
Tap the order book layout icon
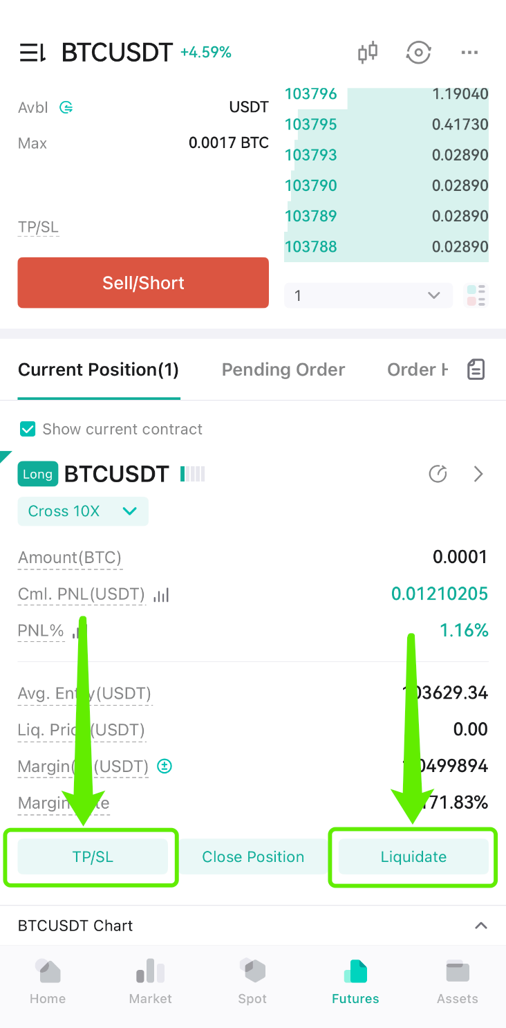(476, 295)
